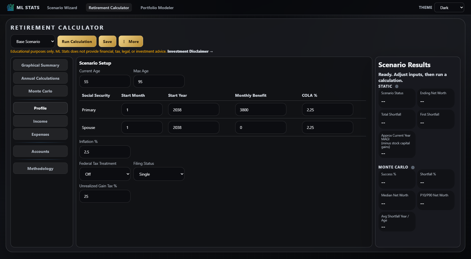Click the Run Calculation button
This screenshot has width=471, height=259.
pyautogui.click(x=77, y=42)
